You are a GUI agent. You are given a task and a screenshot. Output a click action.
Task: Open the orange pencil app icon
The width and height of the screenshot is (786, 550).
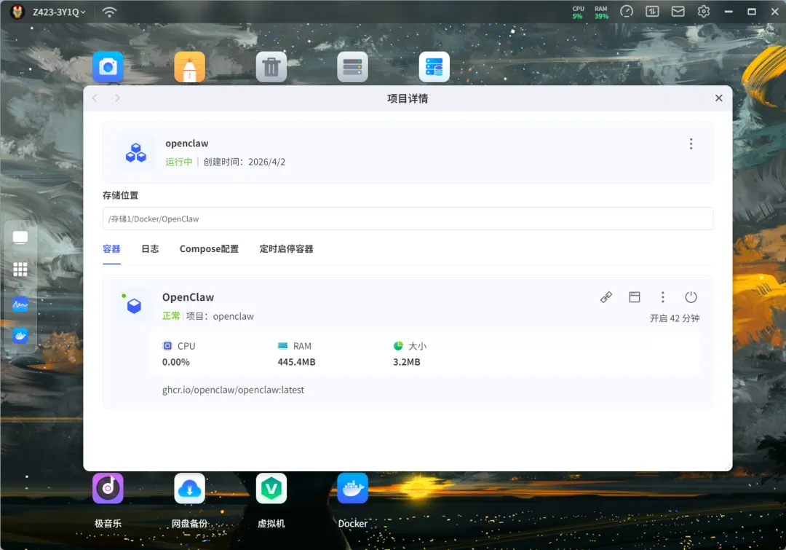point(189,67)
